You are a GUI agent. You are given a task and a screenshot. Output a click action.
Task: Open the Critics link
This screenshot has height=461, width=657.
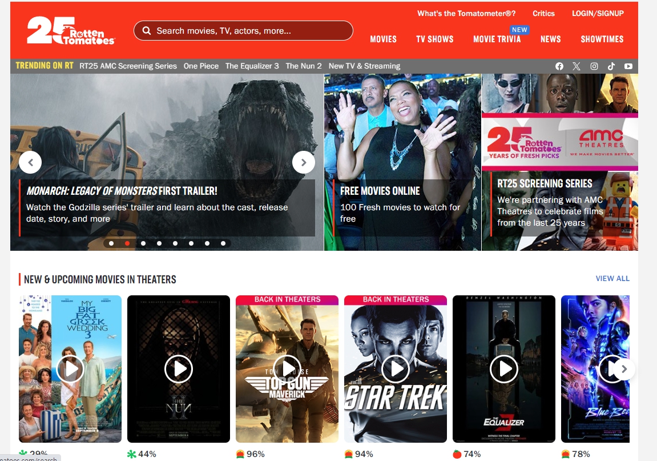pyautogui.click(x=543, y=13)
